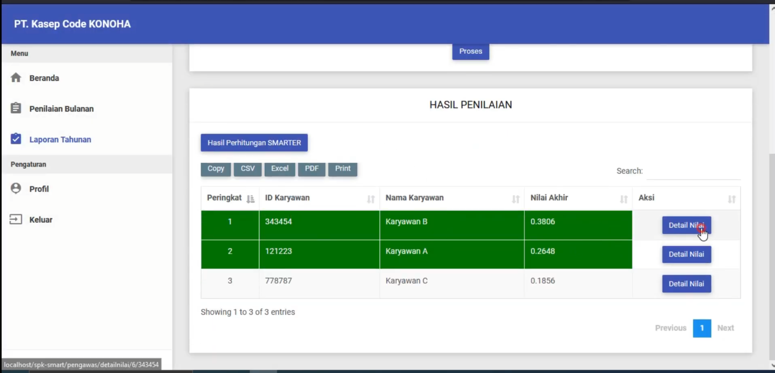The width and height of the screenshot is (775, 373).
Task: Open the Profil menu item
Action: coord(87,189)
